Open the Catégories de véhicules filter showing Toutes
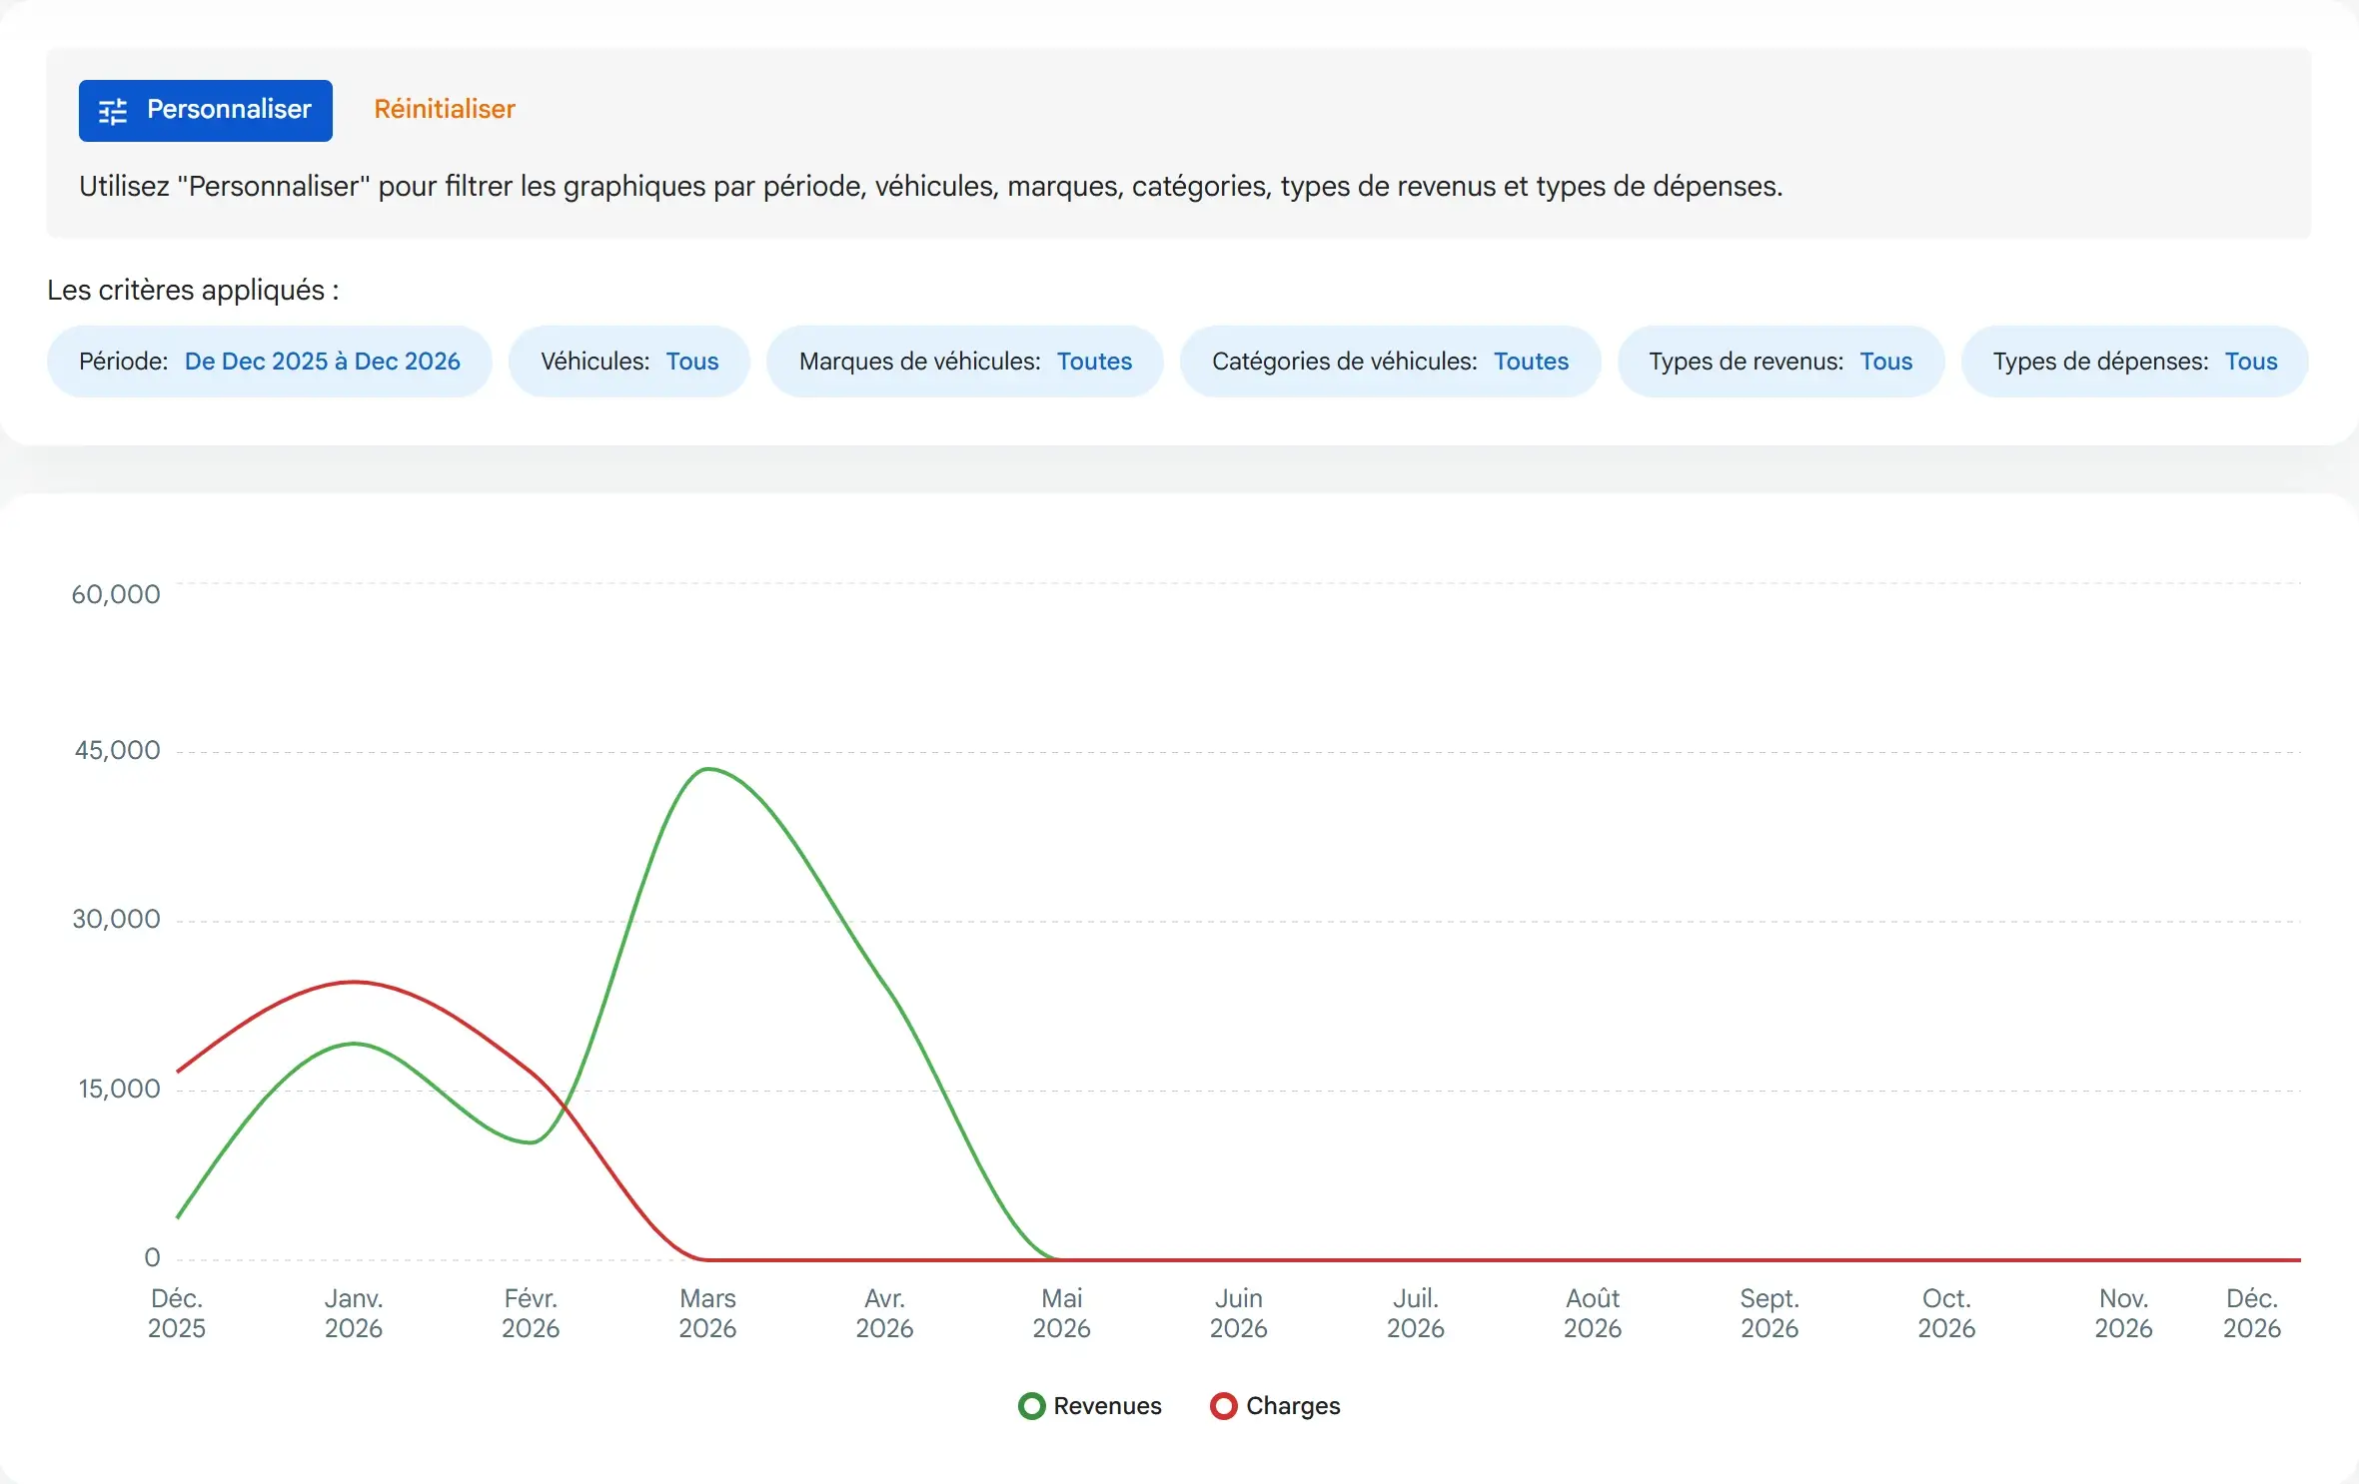The image size is (2359, 1484). [1390, 361]
